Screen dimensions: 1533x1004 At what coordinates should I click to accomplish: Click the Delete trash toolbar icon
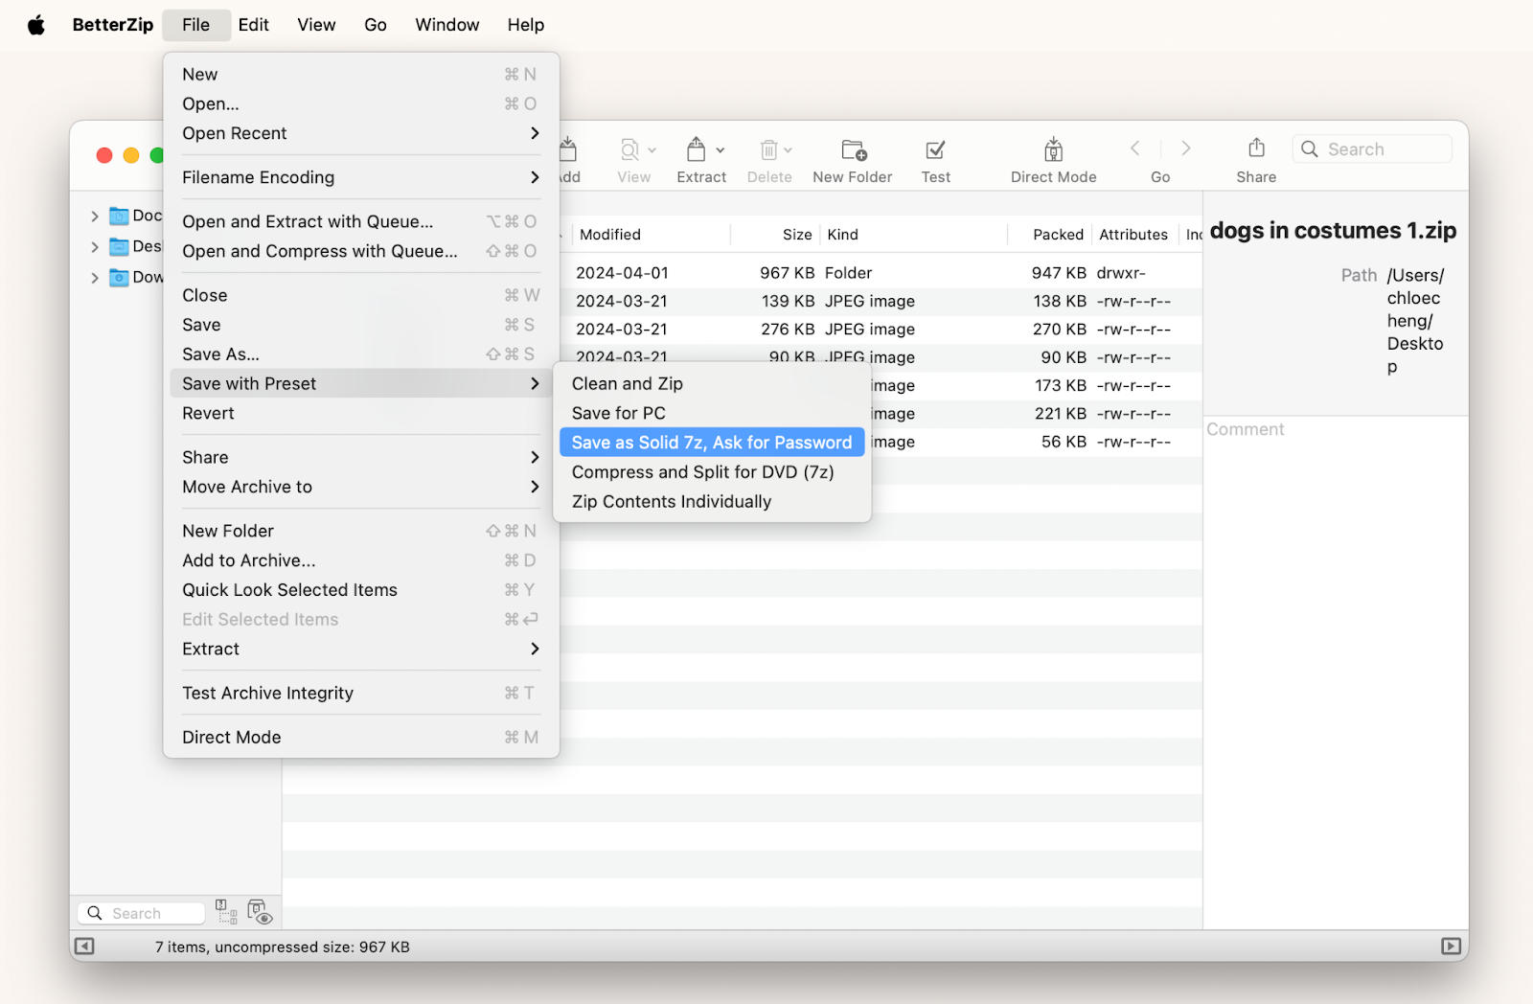click(768, 150)
